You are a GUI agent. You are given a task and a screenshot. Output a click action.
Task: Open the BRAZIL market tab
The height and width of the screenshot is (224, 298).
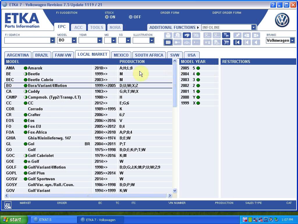coord(42,55)
